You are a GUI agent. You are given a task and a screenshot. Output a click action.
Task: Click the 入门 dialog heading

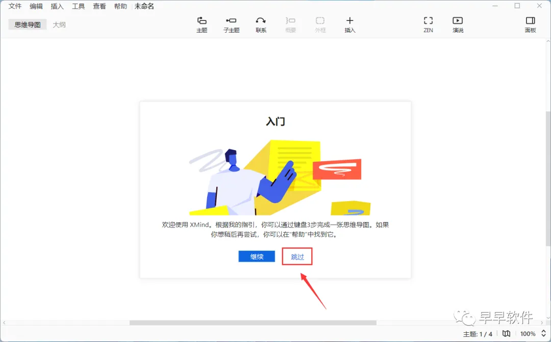pyautogui.click(x=275, y=121)
